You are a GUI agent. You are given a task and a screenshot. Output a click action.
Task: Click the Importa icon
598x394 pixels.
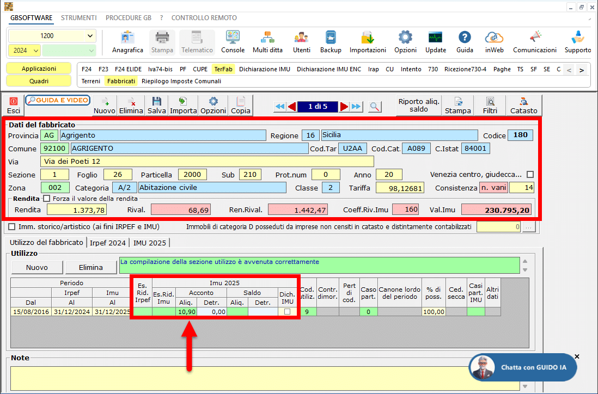(183, 105)
